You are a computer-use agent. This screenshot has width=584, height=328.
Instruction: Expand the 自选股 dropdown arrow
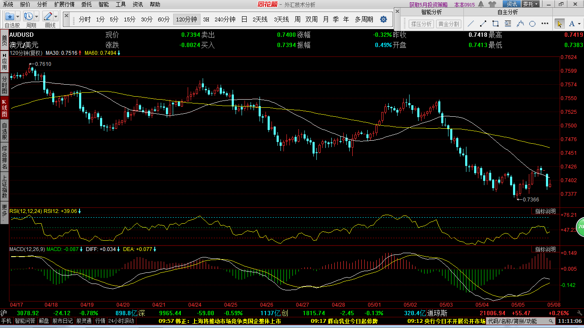click(x=18, y=17)
